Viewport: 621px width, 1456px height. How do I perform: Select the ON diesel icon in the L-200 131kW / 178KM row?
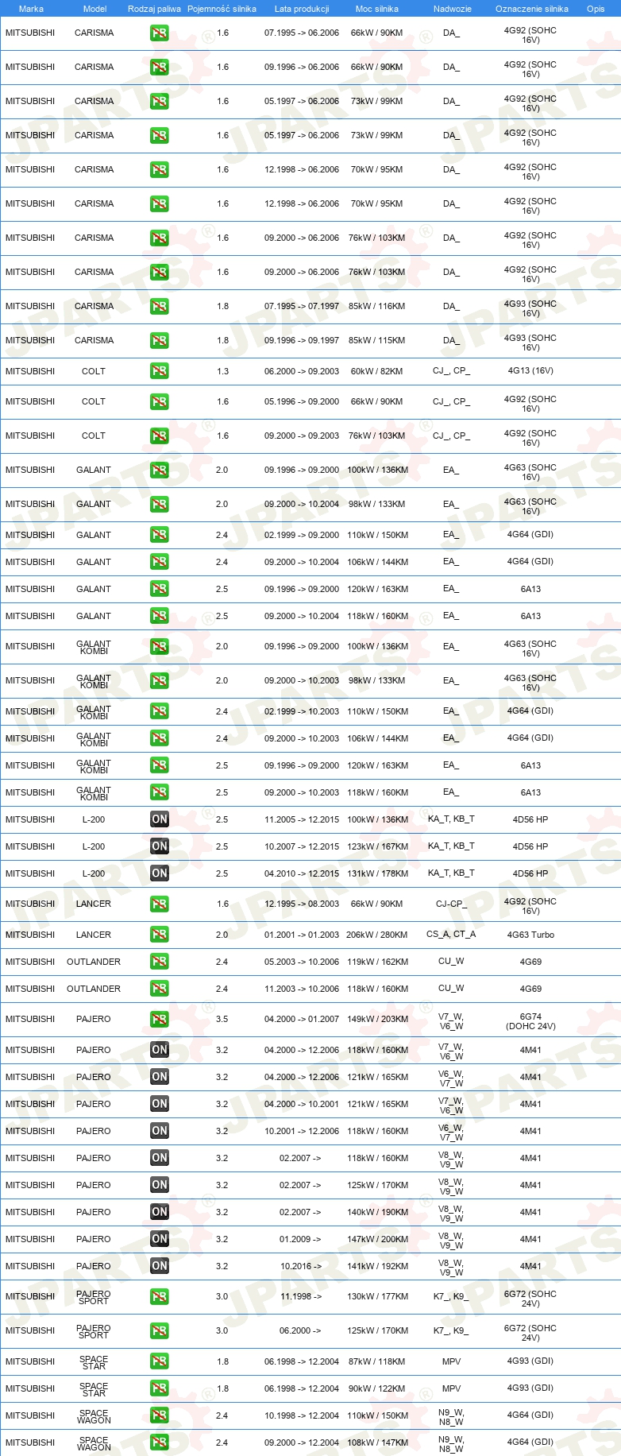tap(160, 873)
